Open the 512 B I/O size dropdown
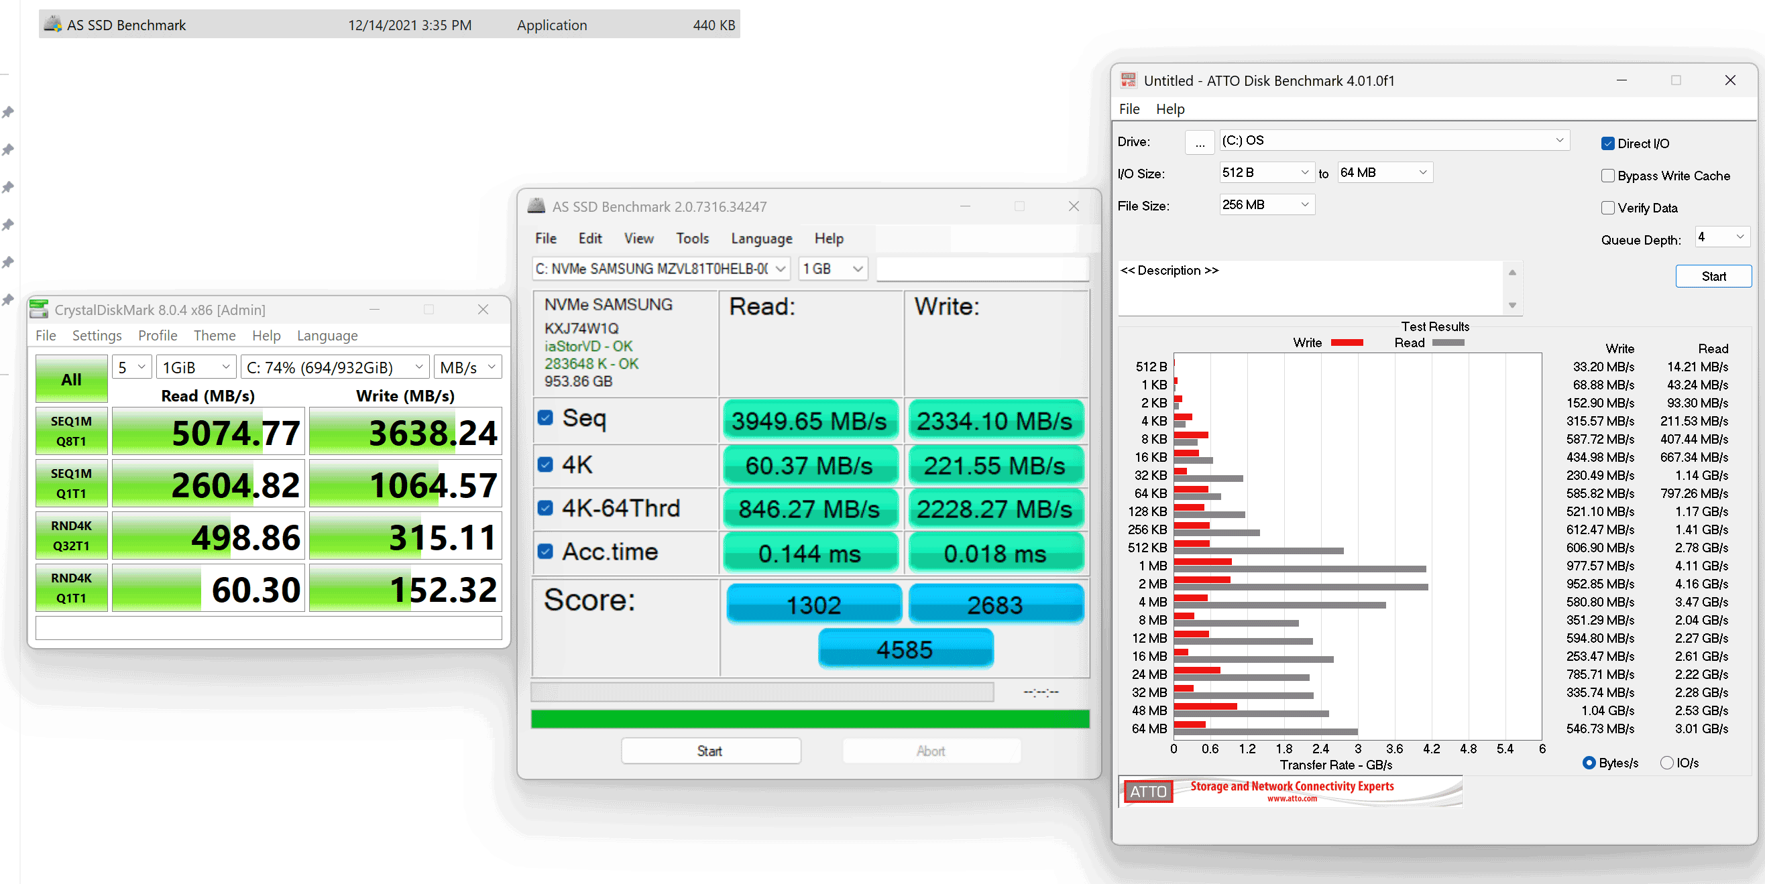This screenshot has width=1765, height=884. (x=1266, y=172)
